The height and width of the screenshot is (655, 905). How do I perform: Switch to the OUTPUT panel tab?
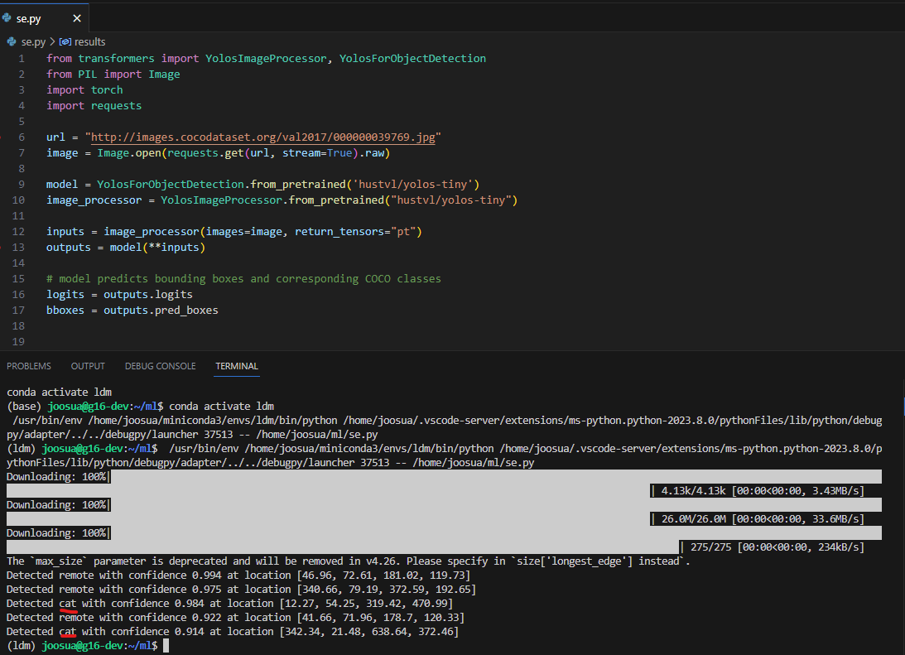(88, 367)
